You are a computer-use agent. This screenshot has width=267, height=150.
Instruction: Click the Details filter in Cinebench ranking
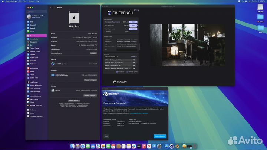133,57
